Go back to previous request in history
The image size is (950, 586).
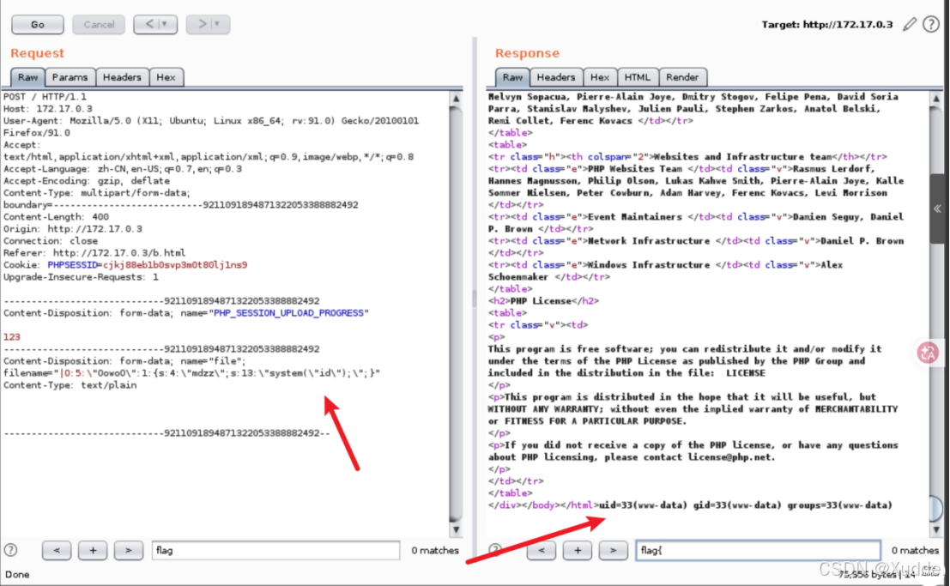coord(149,24)
